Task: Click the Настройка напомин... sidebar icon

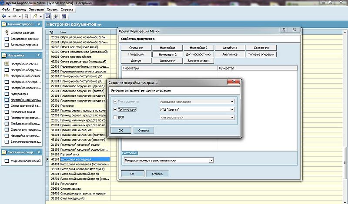Action: [7, 88]
